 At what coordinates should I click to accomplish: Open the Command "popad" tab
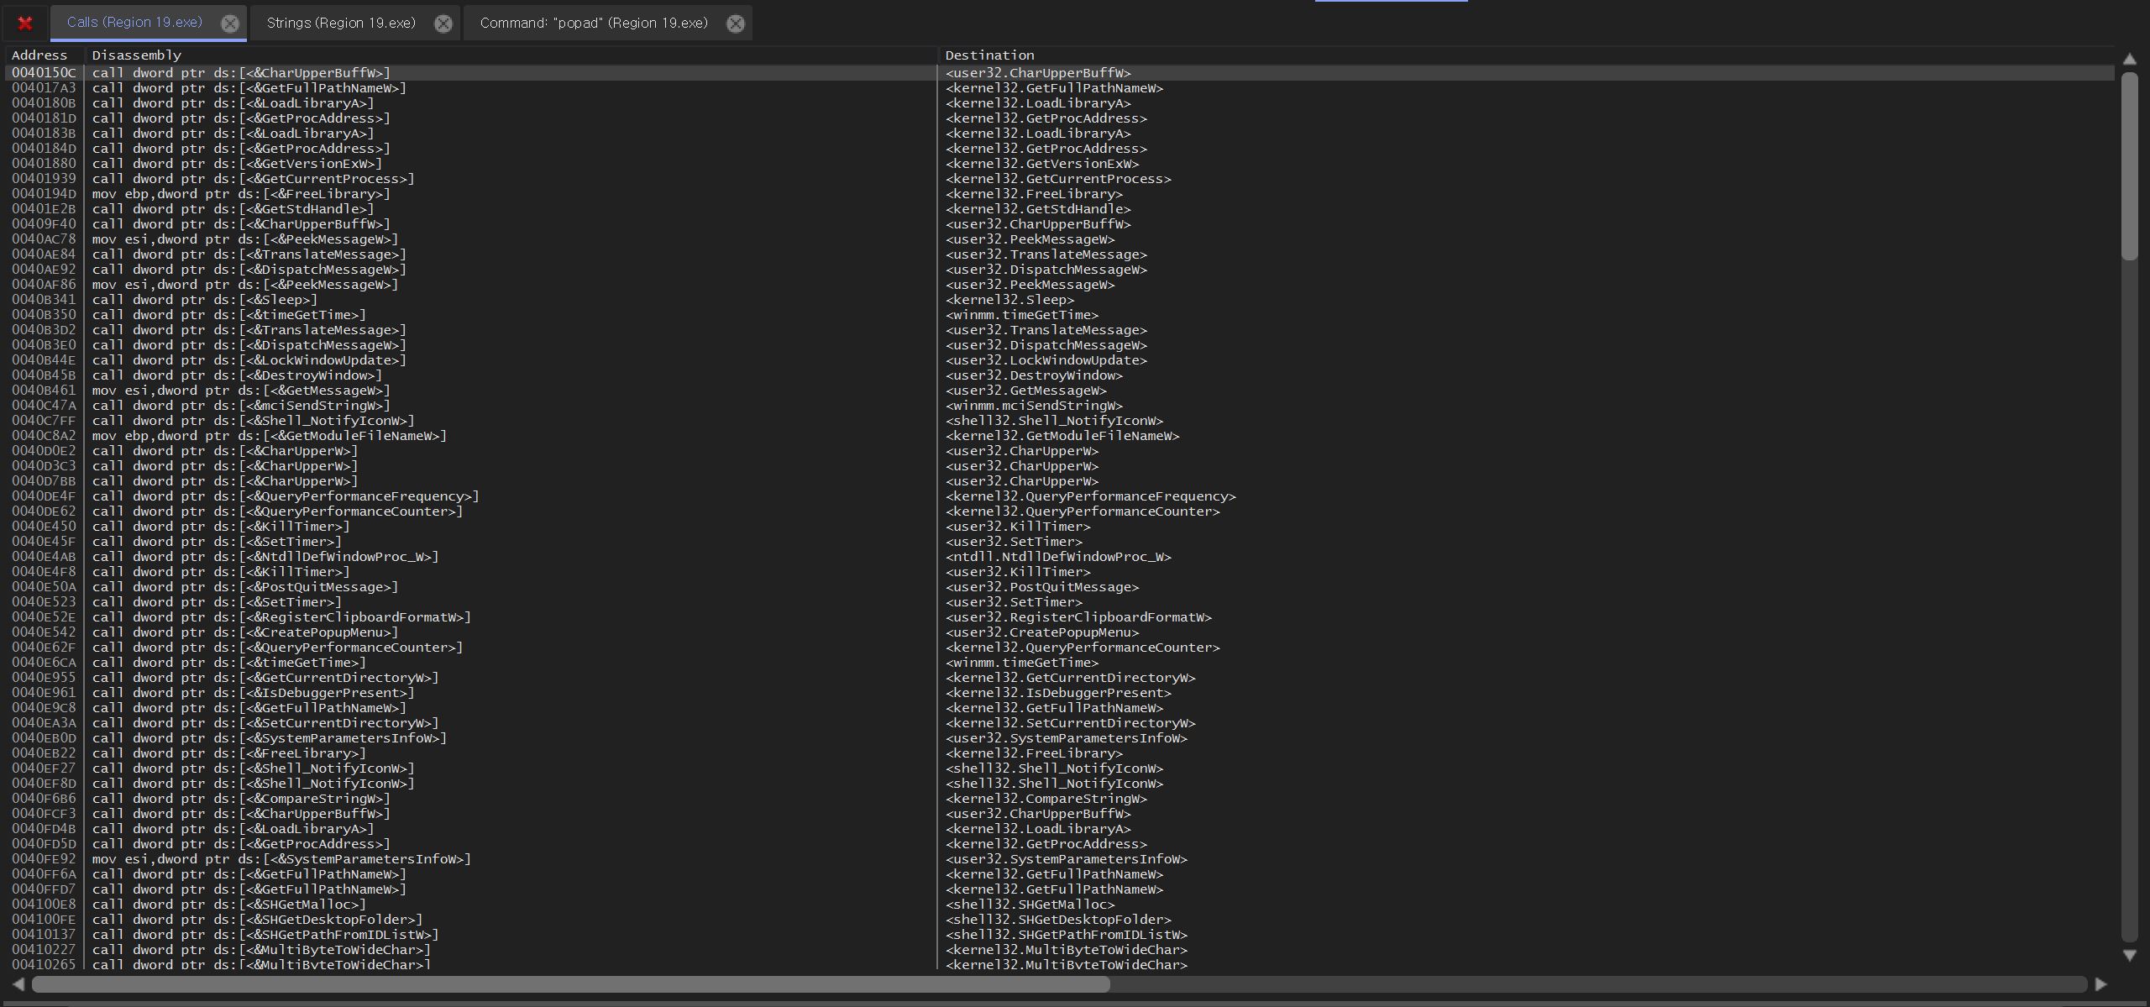pyautogui.click(x=593, y=23)
